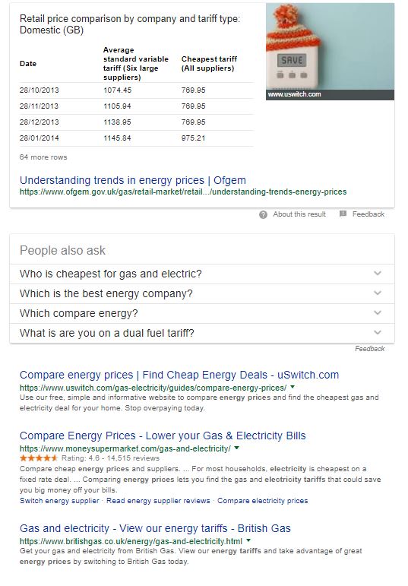
Task: Click "64 more rows" under the table
Action: (x=43, y=157)
